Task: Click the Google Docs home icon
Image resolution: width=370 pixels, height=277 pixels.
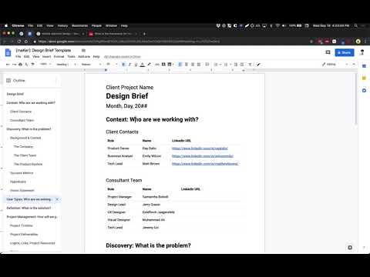Action: coord(8,52)
